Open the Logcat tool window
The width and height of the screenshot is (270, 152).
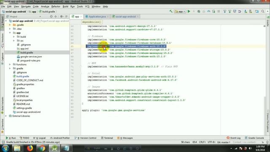pyautogui.click(x=39, y=138)
